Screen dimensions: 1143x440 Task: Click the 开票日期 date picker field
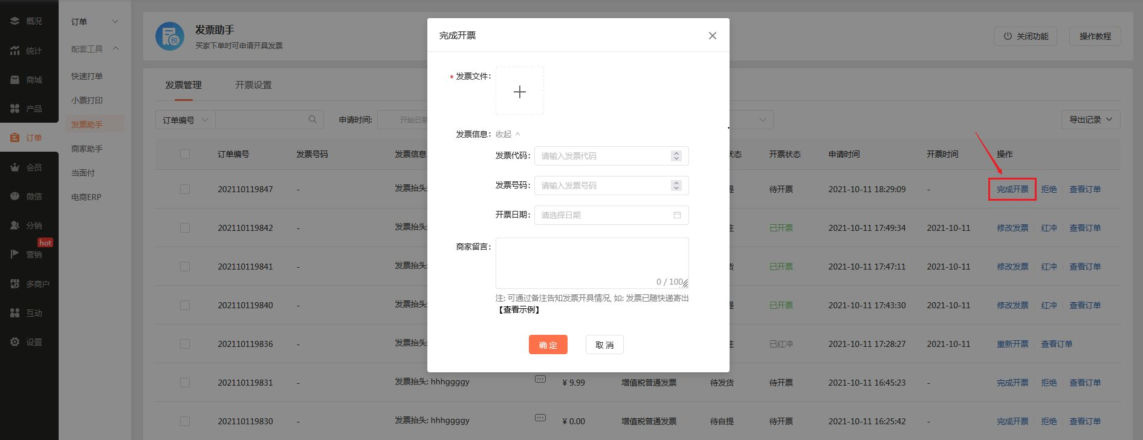[612, 215]
